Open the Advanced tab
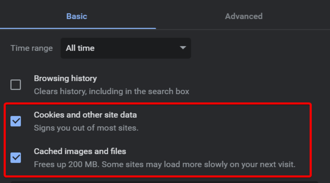This screenshot has width=330, height=183. tap(243, 16)
